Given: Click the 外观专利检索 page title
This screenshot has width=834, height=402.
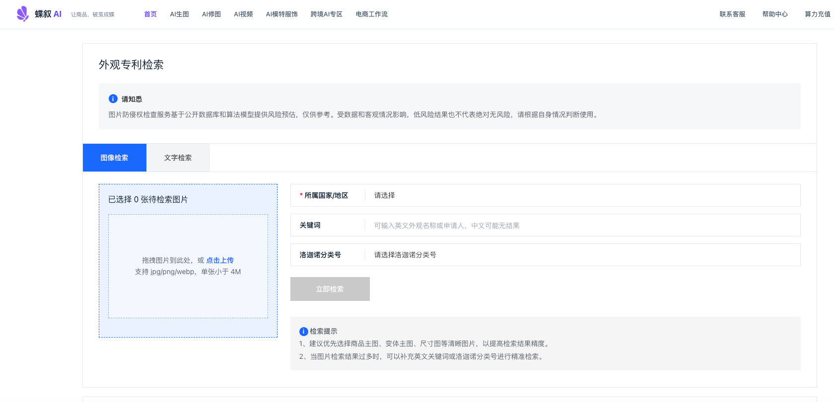Looking at the screenshot, I should pyautogui.click(x=131, y=64).
